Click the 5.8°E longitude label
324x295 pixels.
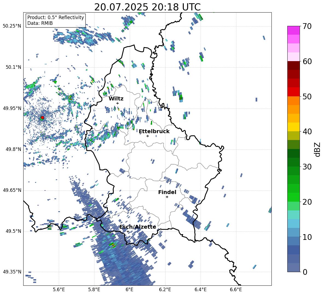(x=94, y=290)
